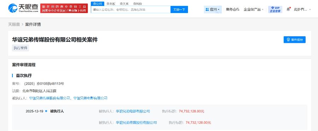
Task: Open 华谊兄弟传媒股份有限公司 link in timeline row
Action: [136, 122]
